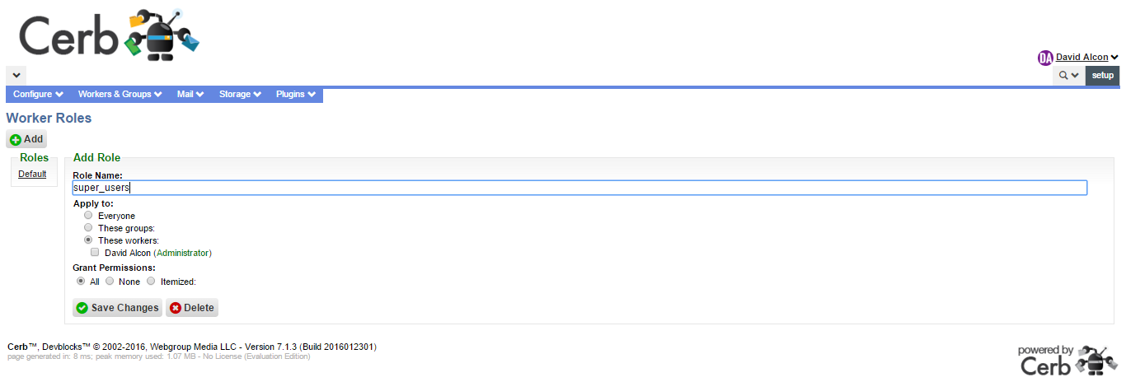Viewport: 1126px width, 382px height.
Task: Select the Everyone radio option
Action: 88,216
